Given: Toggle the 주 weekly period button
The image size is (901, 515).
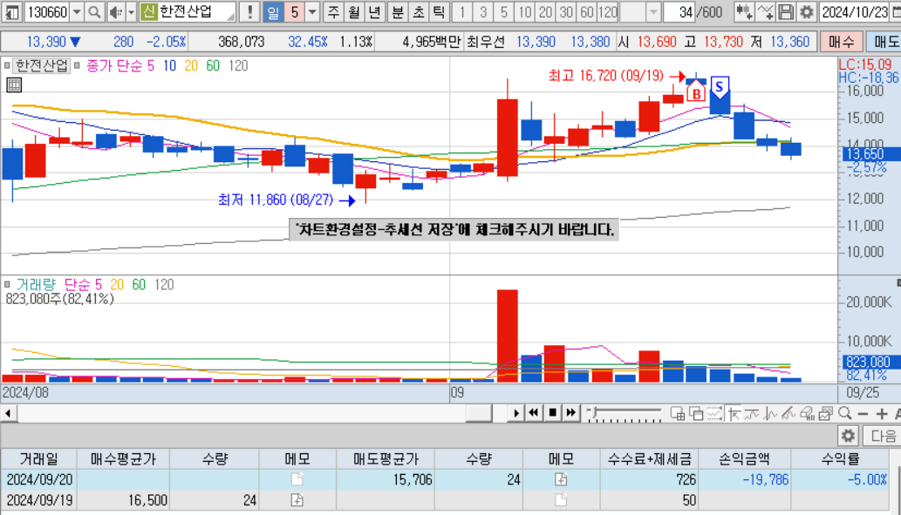Looking at the screenshot, I should [333, 12].
